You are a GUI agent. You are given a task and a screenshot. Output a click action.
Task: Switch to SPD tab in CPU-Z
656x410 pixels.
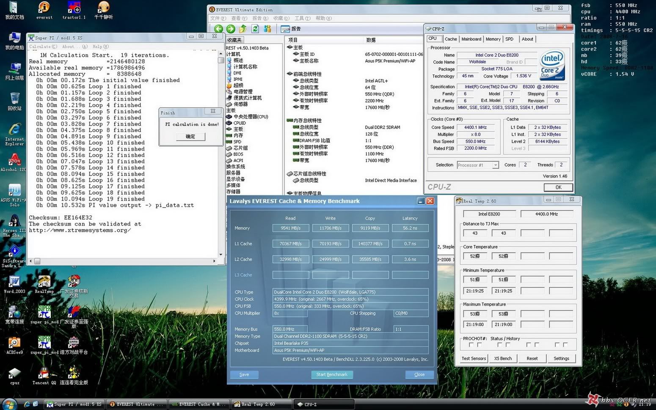(509, 39)
